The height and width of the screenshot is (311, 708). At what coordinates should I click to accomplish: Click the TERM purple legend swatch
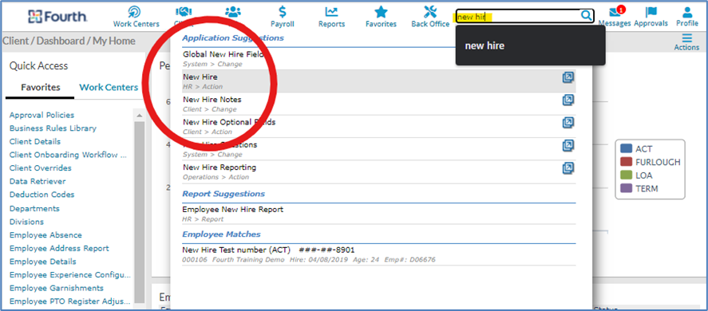tap(626, 189)
